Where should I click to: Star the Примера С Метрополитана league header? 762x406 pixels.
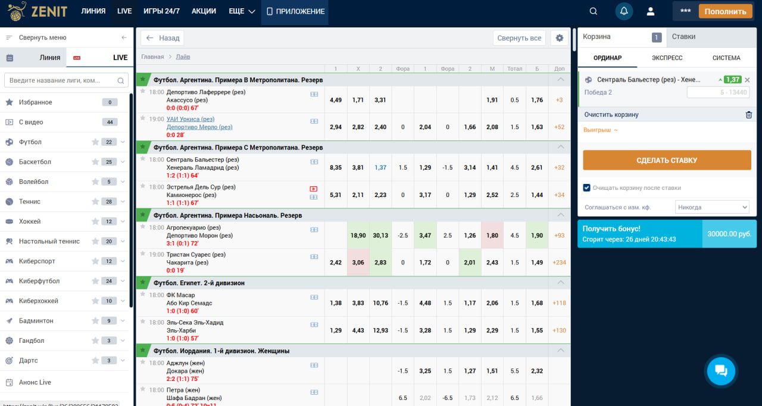coord(143,146)
